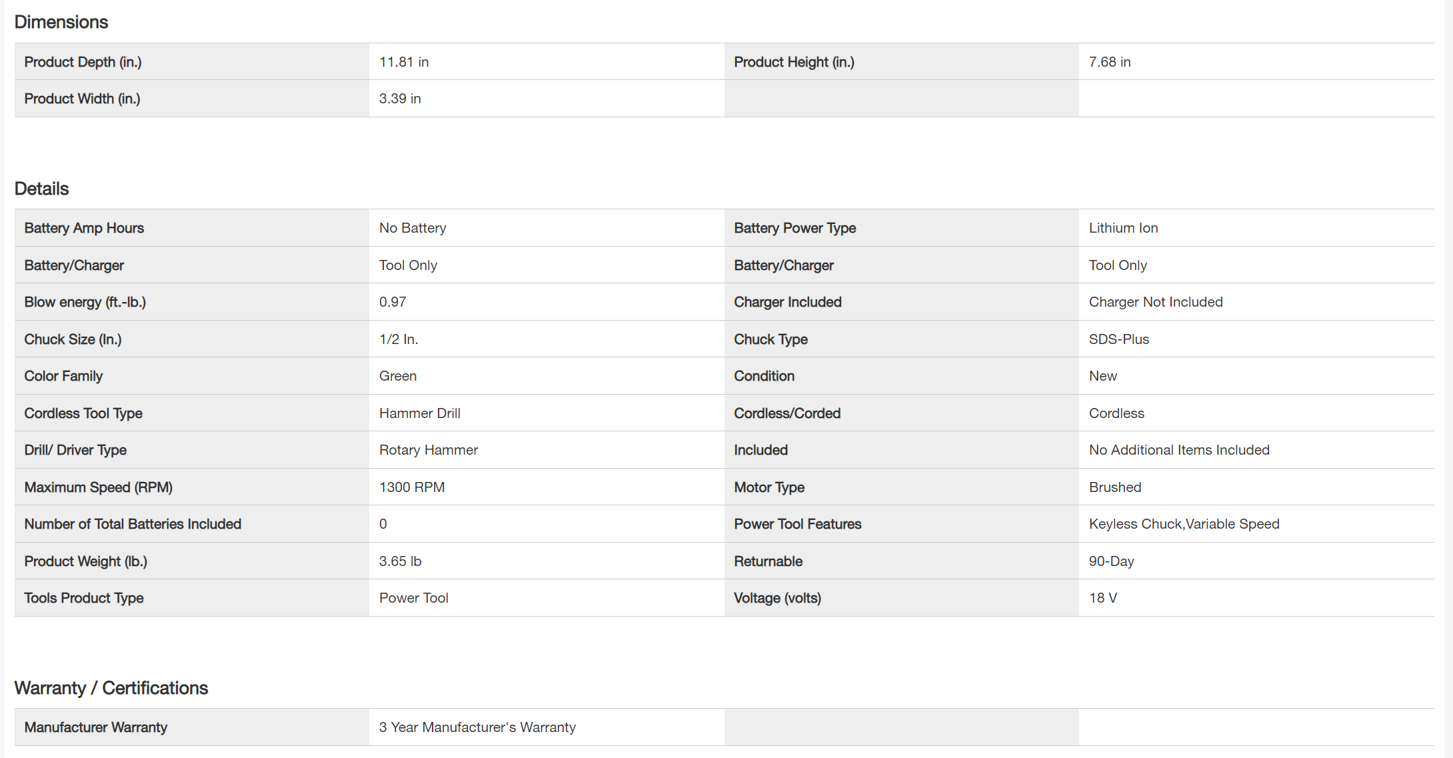Click the Hammer Drill tool type value
Viewport: 1453px width, 758px height.
[x=419, y=413]
